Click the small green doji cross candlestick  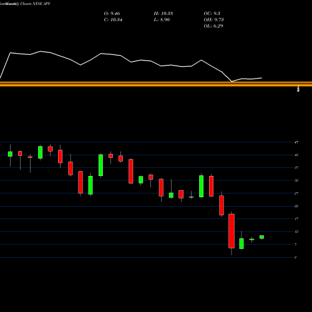[x=251, y=240]
